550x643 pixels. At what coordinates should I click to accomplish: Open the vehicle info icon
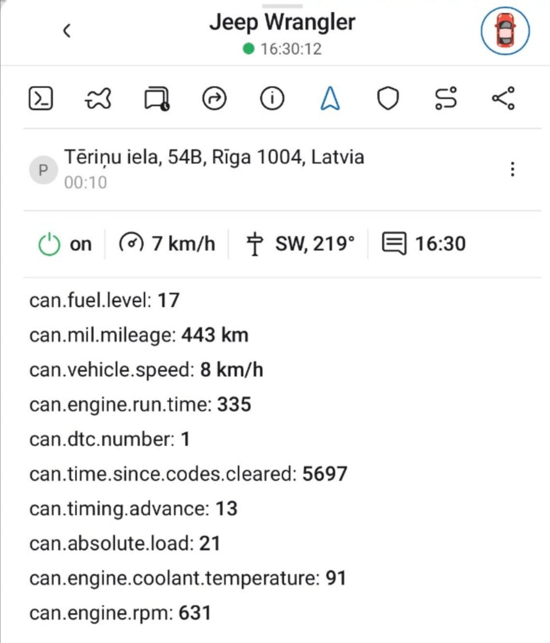[x=272, y=98]
